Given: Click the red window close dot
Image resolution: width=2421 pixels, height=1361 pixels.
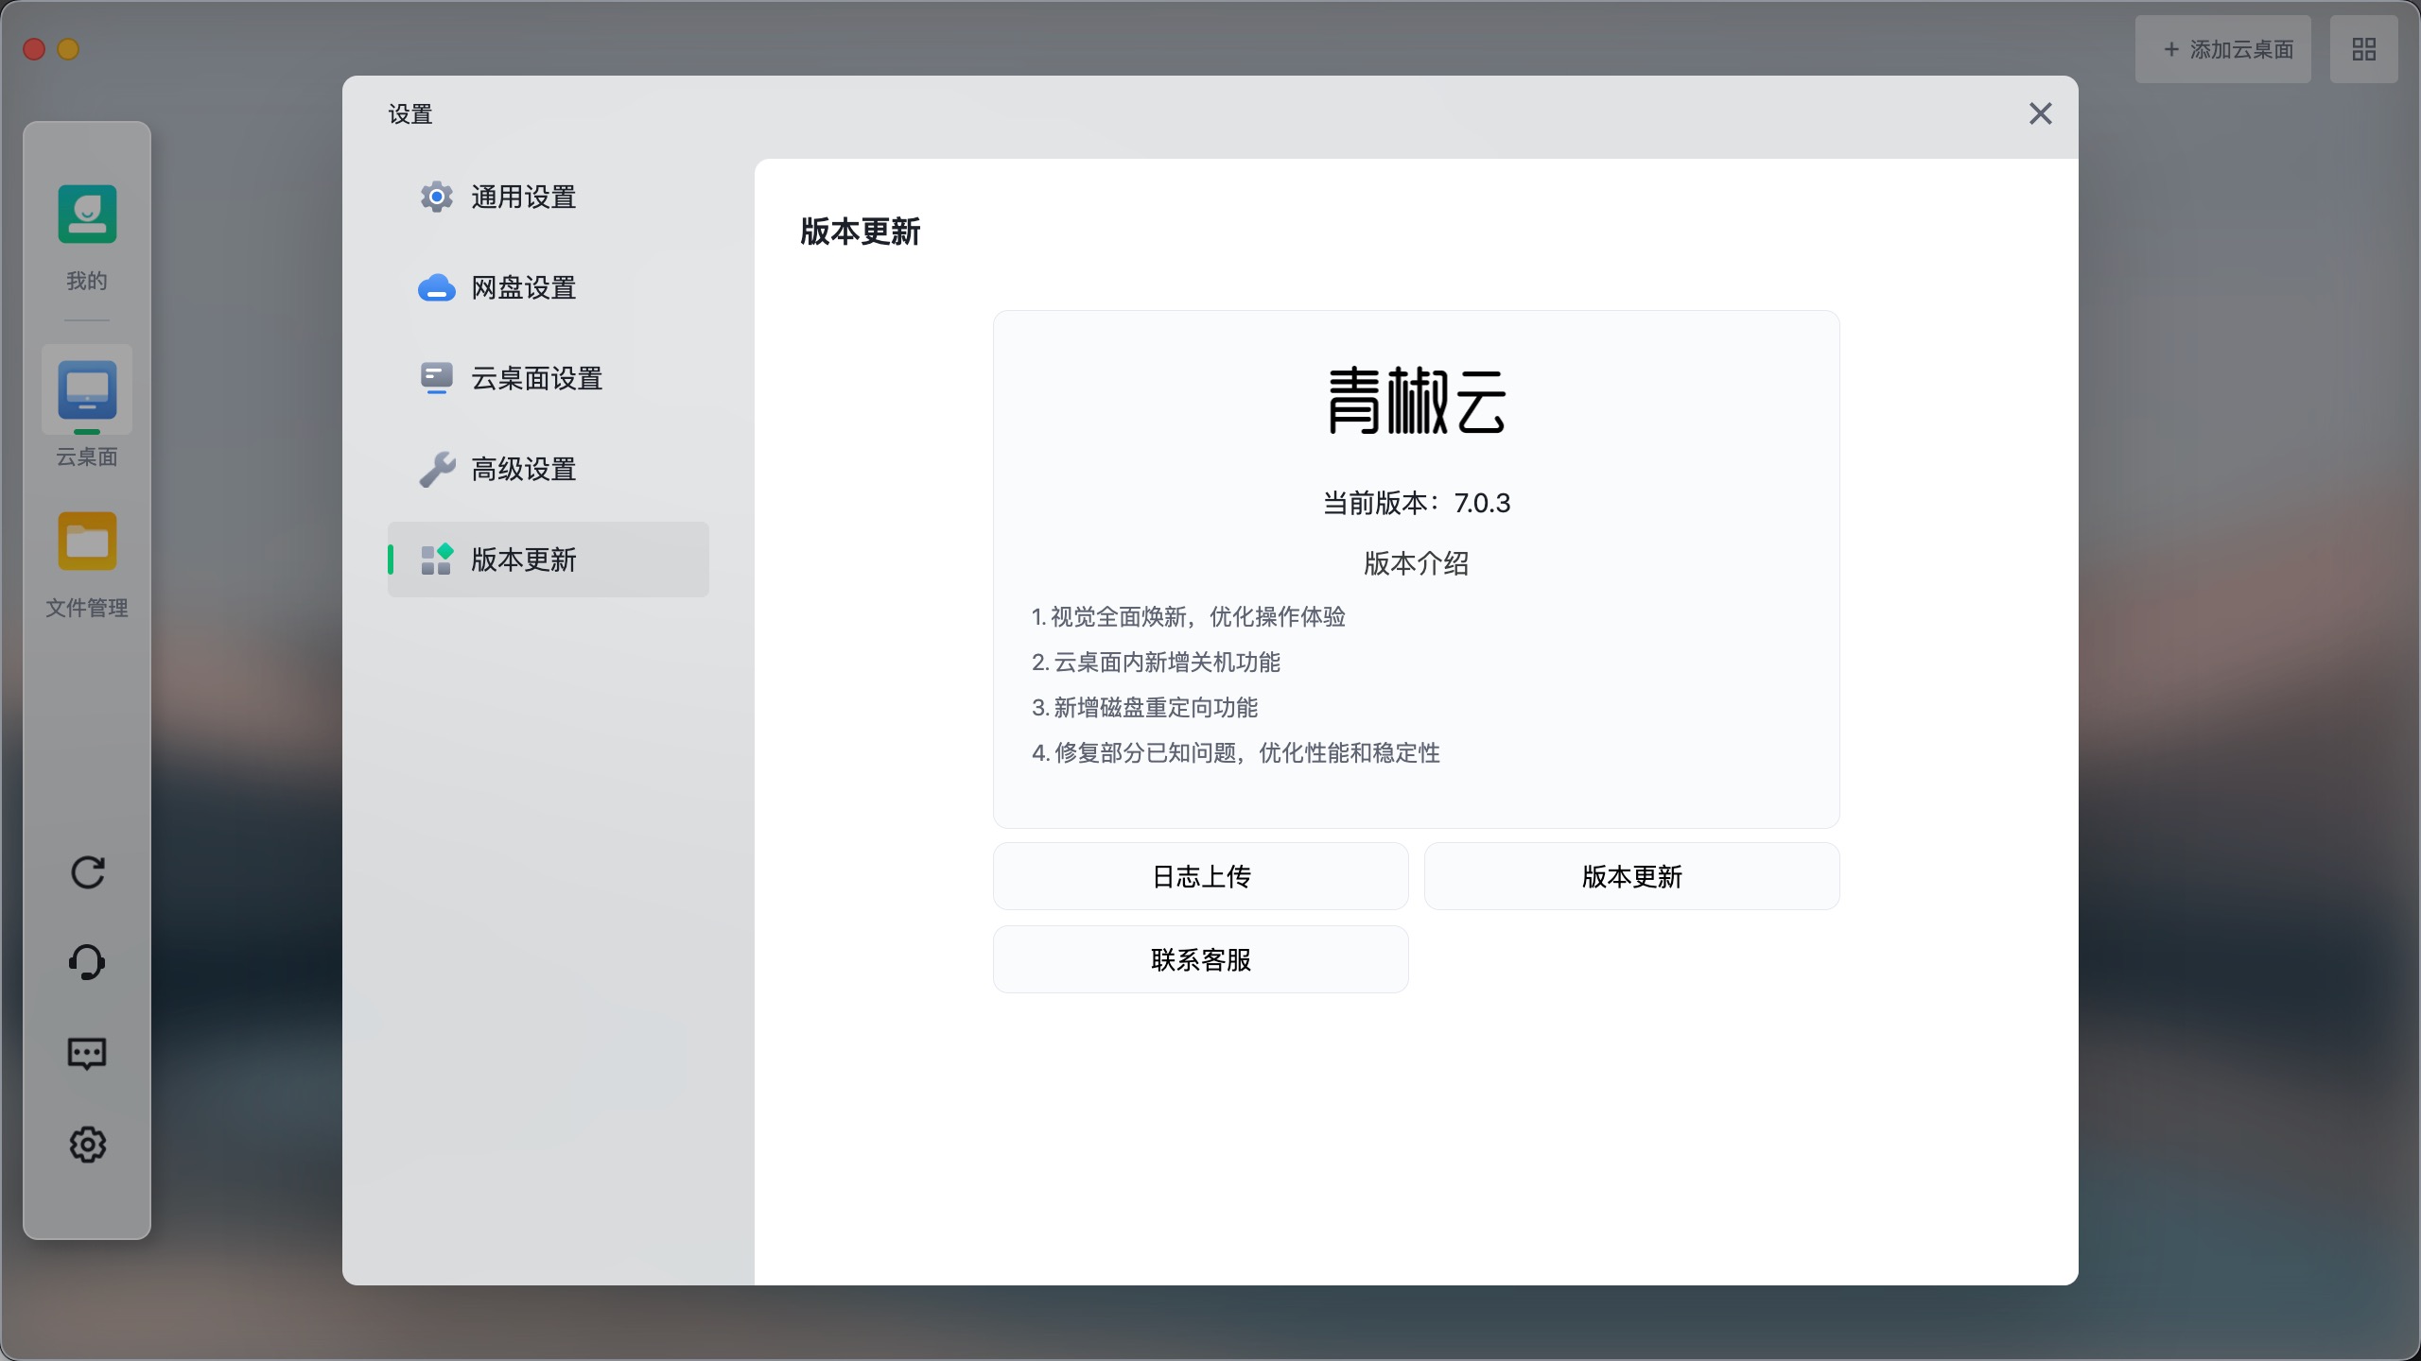Looking at the screenshot, I should point(34,49).
